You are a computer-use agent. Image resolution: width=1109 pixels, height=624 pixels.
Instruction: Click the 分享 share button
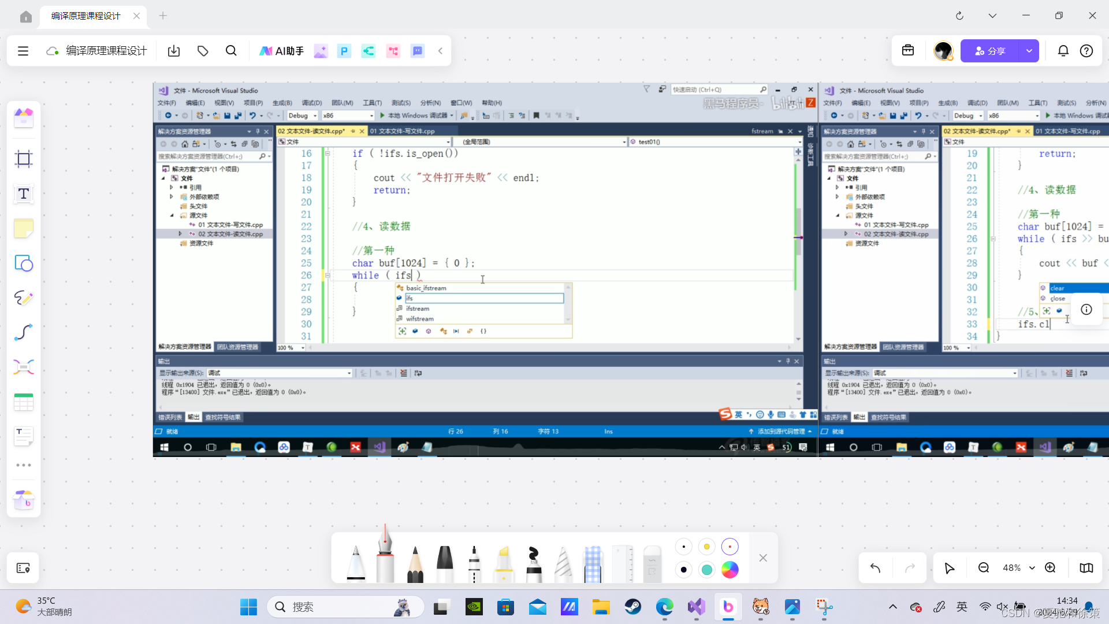pyautogui.click(x=990, y=51)
